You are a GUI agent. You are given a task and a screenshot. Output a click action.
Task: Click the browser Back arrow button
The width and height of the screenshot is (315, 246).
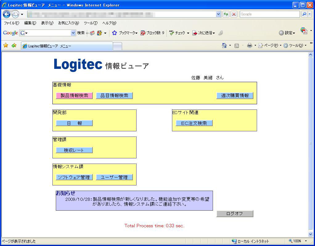(7, 14)
